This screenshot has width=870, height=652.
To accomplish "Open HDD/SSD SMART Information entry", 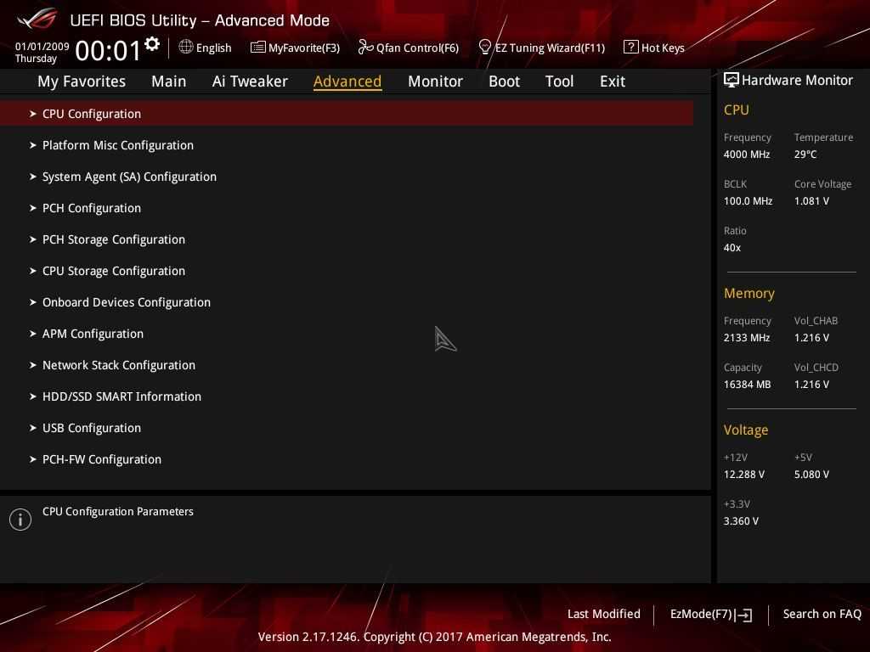I will pos(121,396).
